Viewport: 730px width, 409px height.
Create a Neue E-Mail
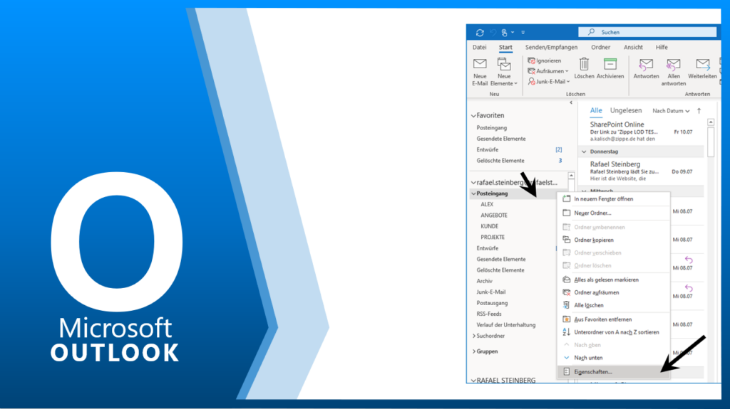click(x=480, y=72)
